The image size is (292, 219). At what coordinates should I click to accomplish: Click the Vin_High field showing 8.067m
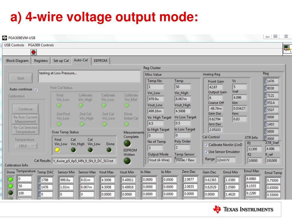[182, 99]
